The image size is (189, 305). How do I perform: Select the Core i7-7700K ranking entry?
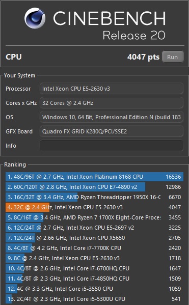point(94,248)
